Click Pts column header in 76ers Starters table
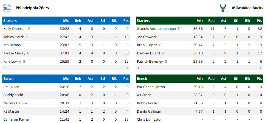266x123 pixels. point(126,21)
